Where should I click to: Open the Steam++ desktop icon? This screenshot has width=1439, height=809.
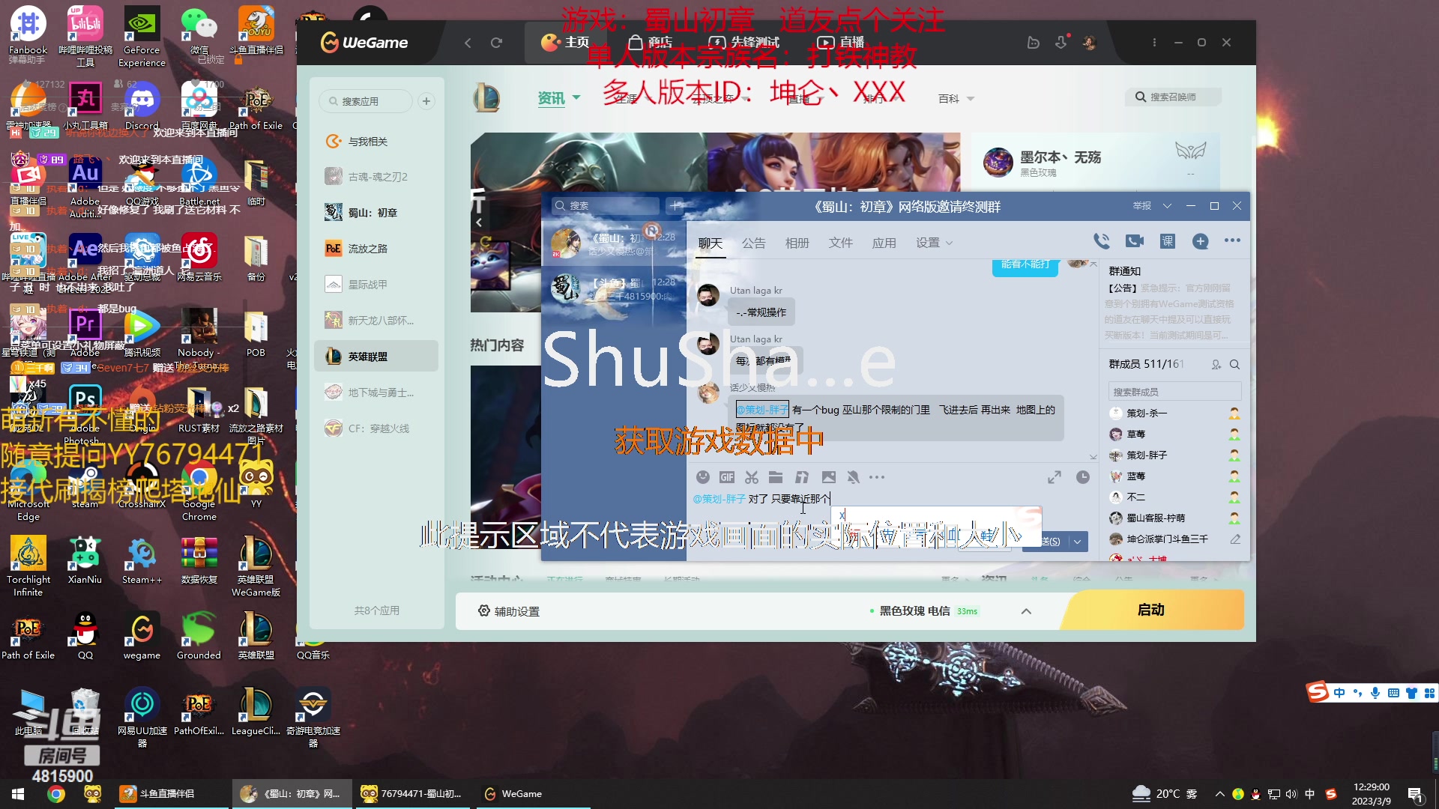[x=142, y=554]
